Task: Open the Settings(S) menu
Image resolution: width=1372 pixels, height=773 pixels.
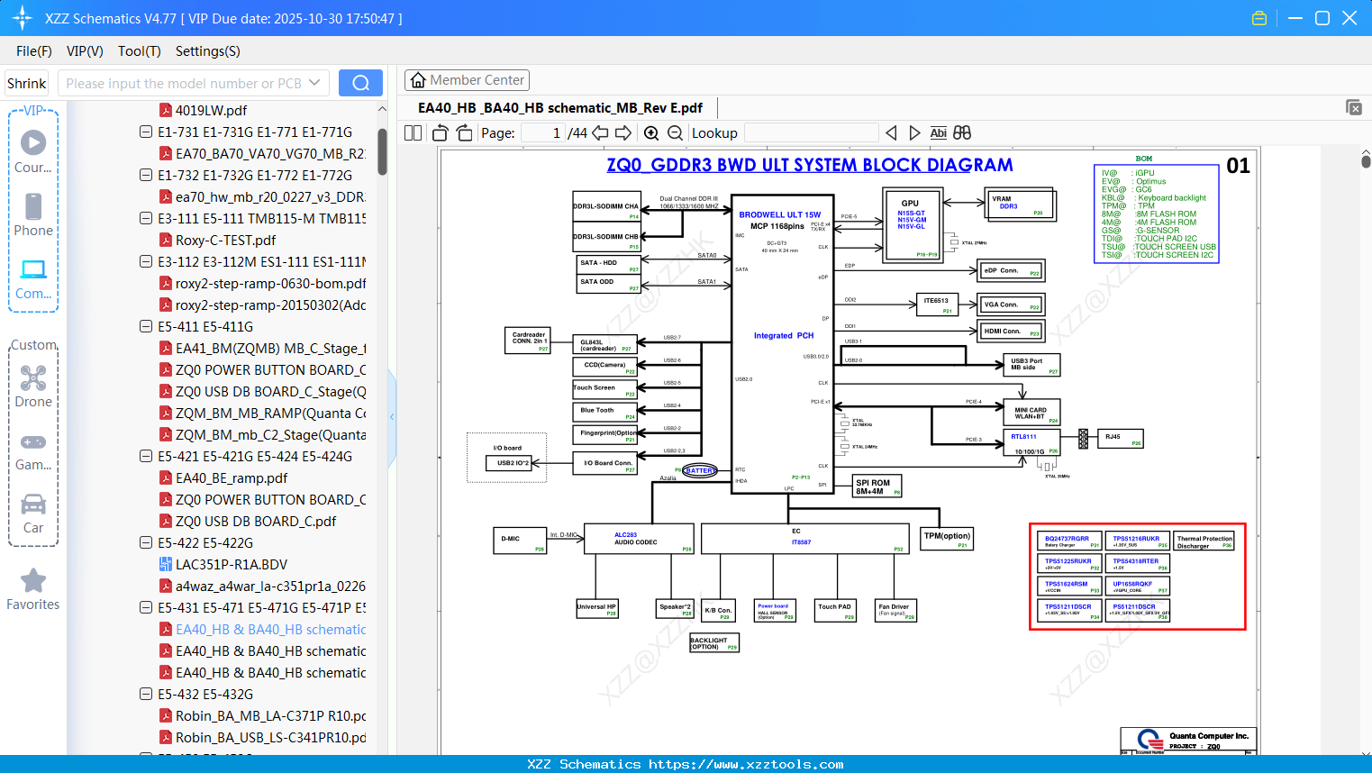Action: coord(208,51)
